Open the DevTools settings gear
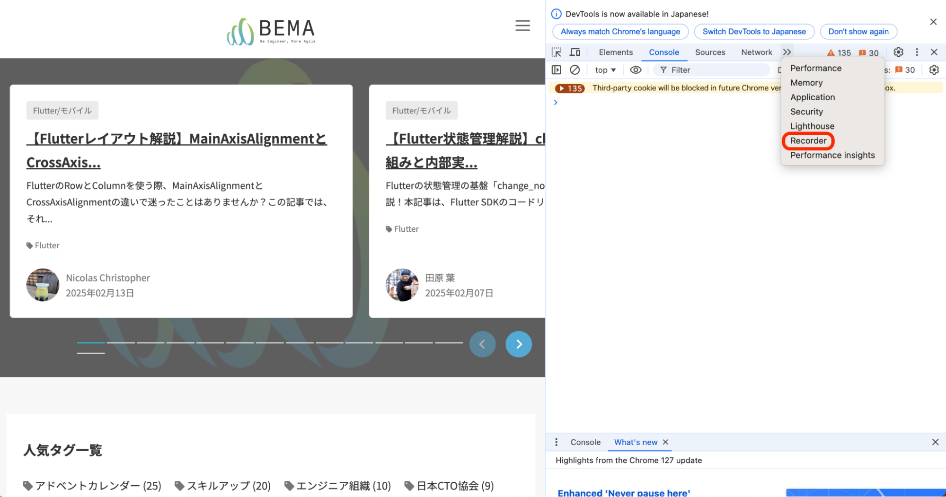 point(898,52)
